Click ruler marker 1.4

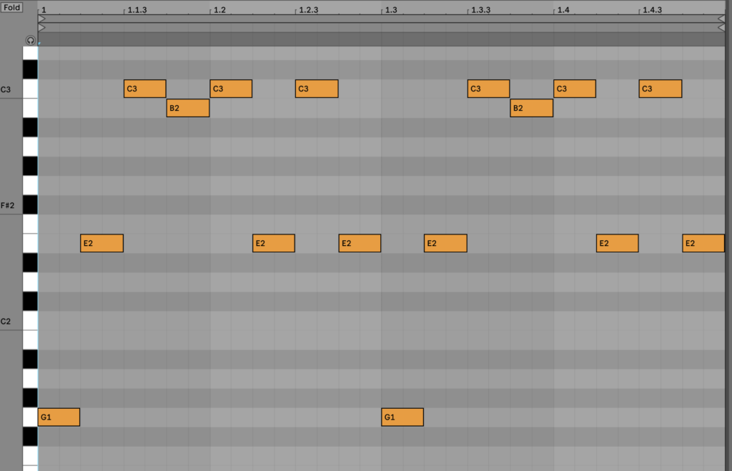[x=563, y=10]
